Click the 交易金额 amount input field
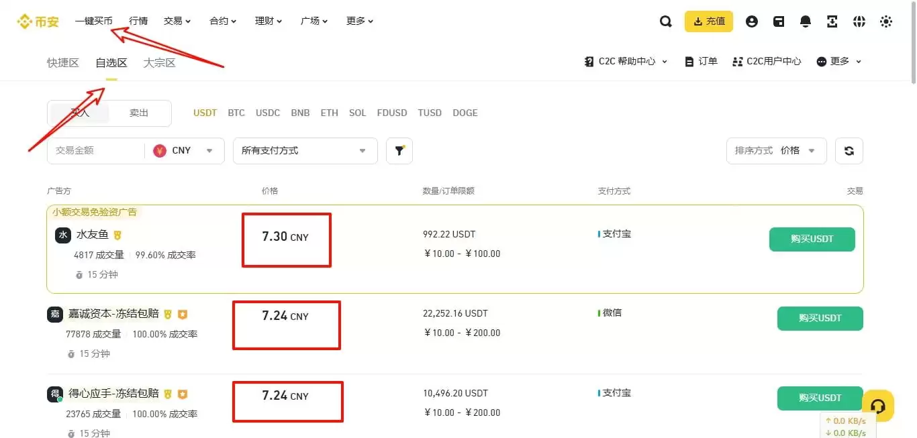917x438 pixels. [95, 150]
